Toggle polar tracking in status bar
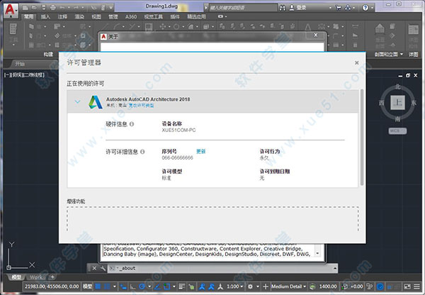Viewport: 425px width, 295px height. tap(142, 286)
